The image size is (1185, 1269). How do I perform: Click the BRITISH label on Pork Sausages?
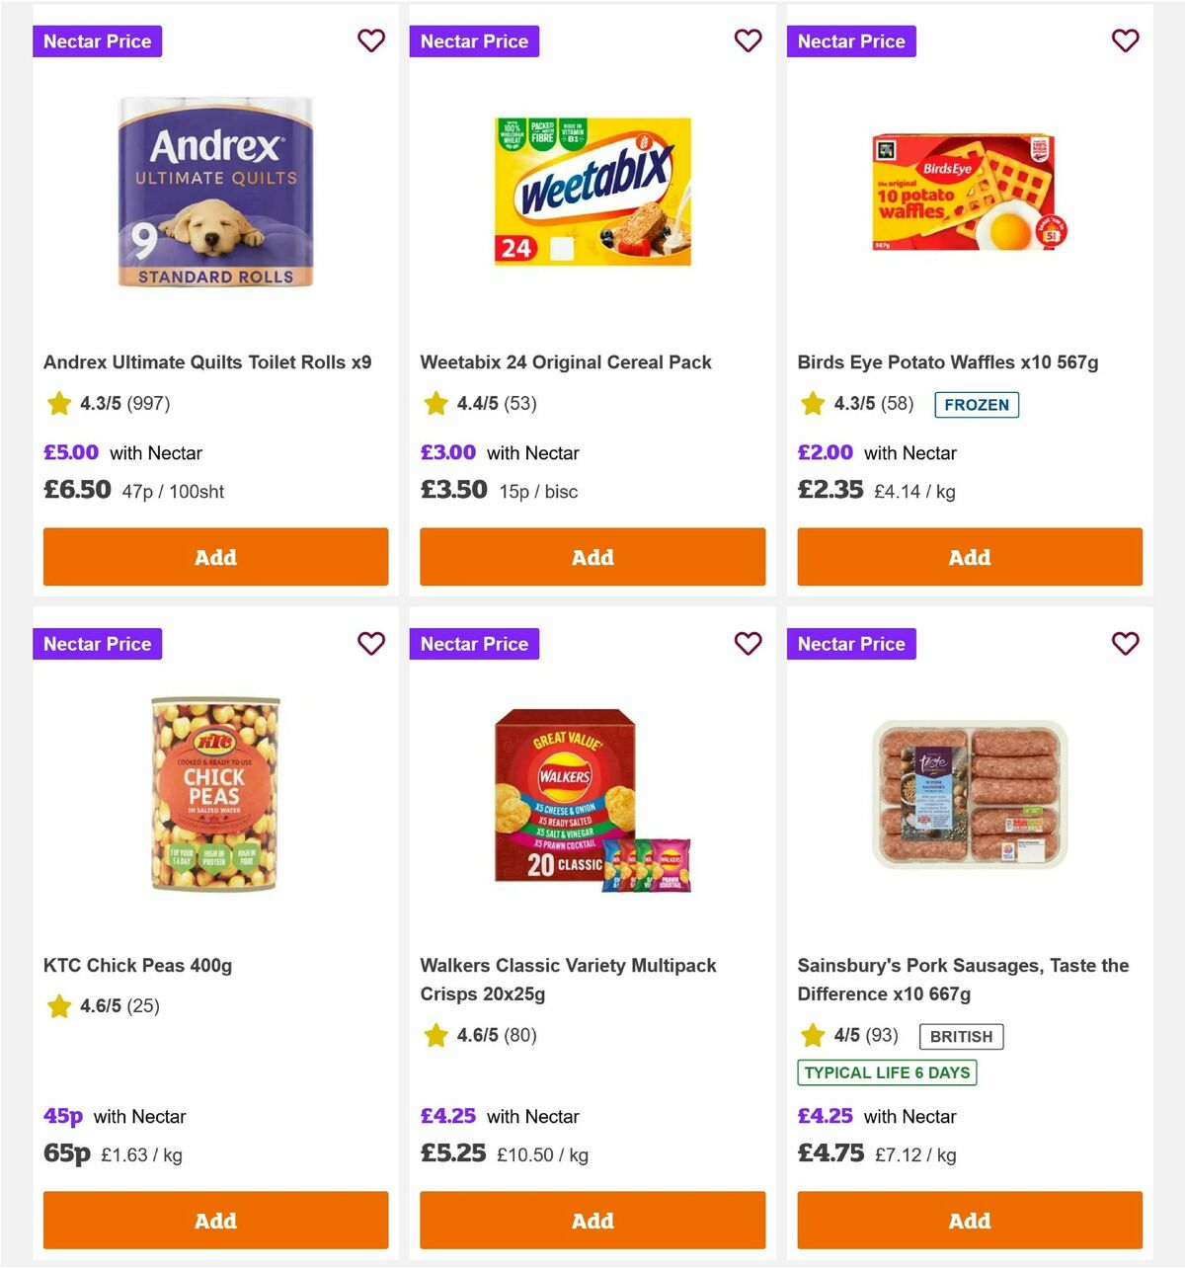(x=961, y=1036)
